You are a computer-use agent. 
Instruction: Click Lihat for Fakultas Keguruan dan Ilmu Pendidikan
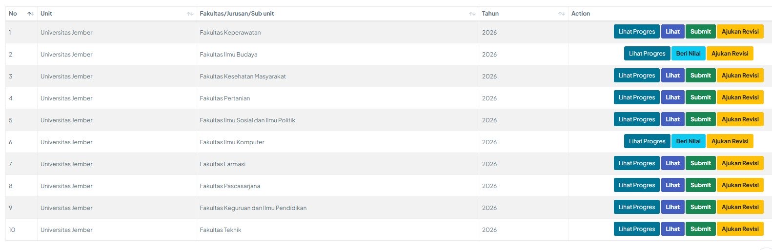click(672, 207)
